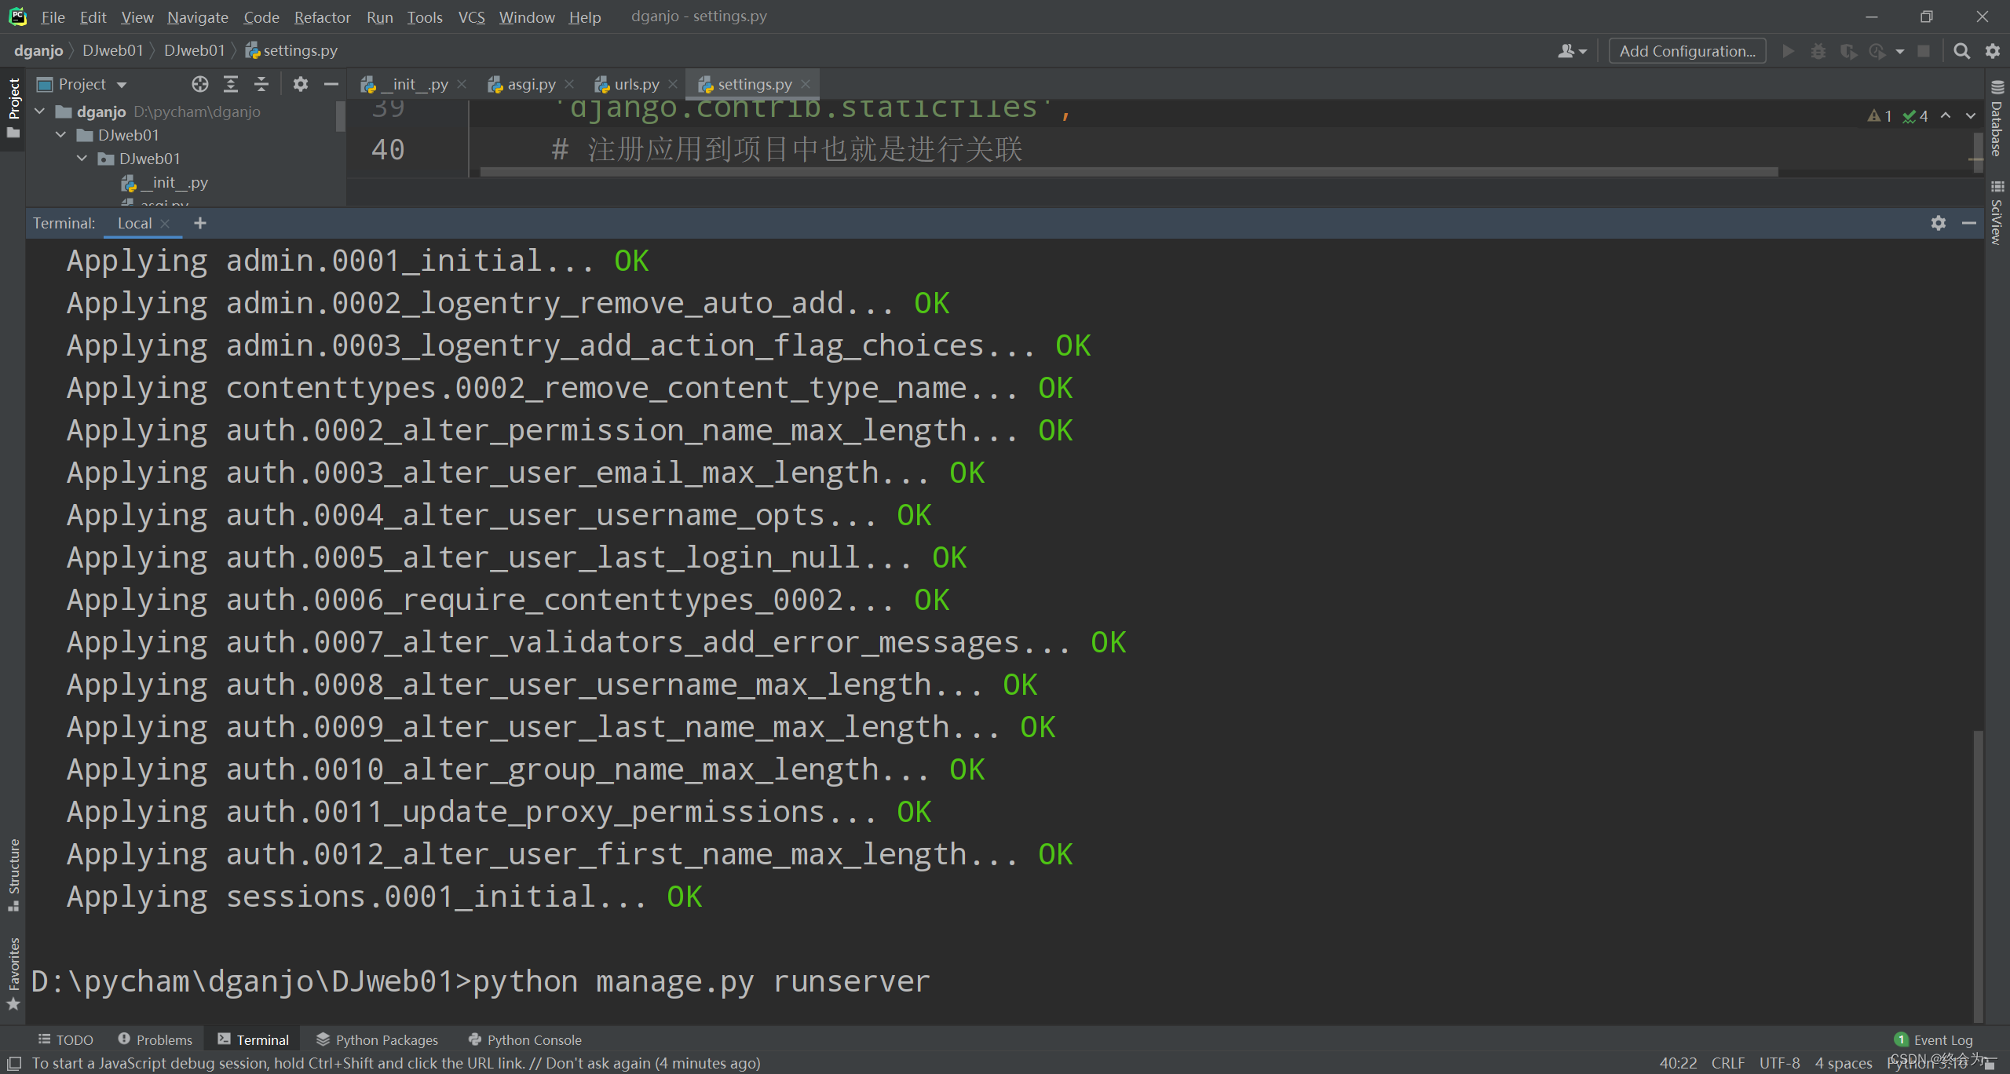Click the UTF-8 encoding status indicator

tap(1778, 1062)
